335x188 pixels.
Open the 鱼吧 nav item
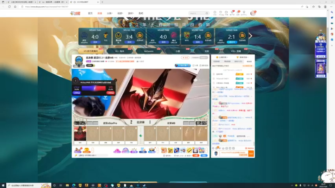tap(141, 13)
